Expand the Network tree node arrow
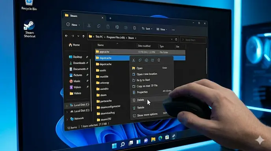271x151 pixels. (67, 120)
